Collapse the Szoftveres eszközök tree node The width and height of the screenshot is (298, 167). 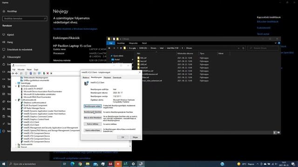[x=16, y=86]
